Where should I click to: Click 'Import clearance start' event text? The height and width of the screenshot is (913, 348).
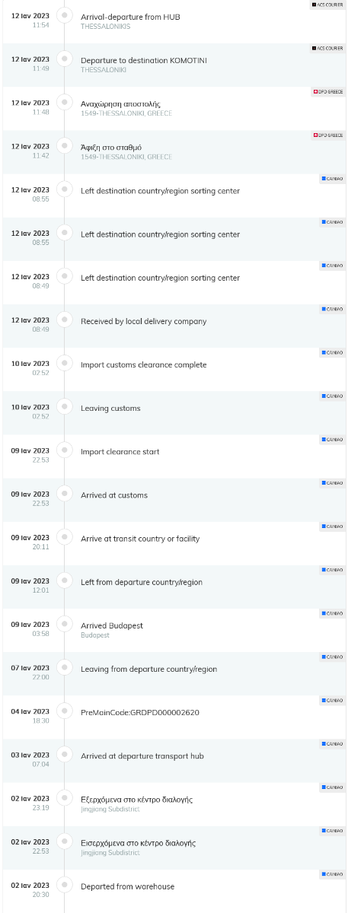pos(120,452)
